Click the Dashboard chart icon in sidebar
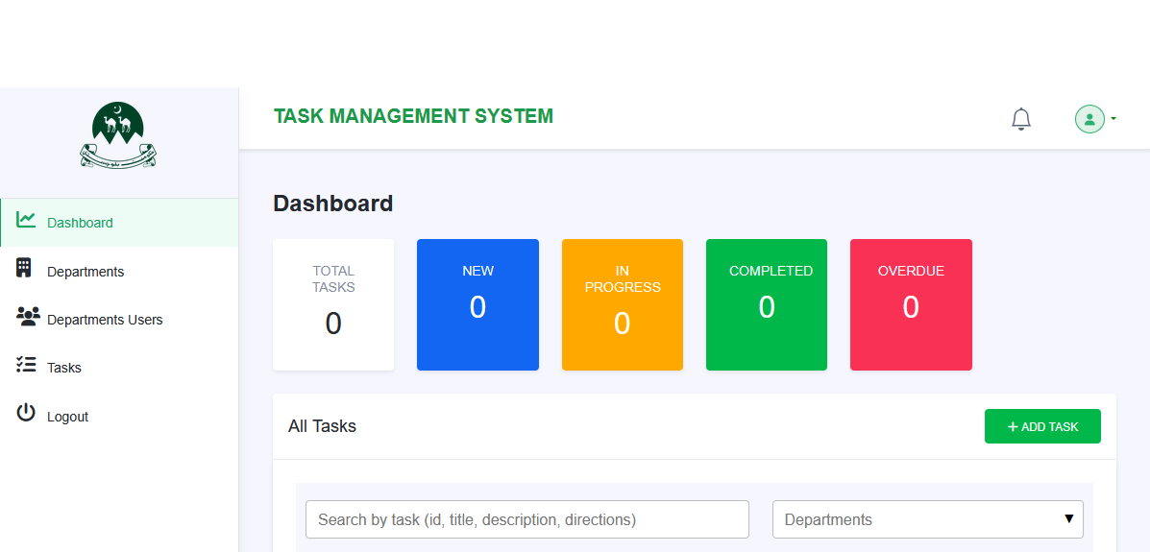This screenshot has width=1150, height=552. (26, 220)
